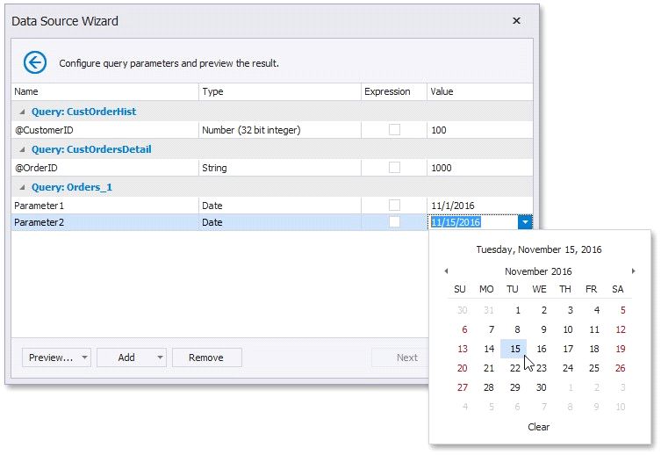Close the Data Source Wizard dialog
The height and width of the screenshot is (455, 661).
tap(516, 20)
